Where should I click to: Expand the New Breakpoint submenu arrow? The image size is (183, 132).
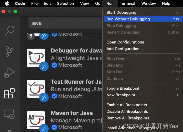pos(178,95)
